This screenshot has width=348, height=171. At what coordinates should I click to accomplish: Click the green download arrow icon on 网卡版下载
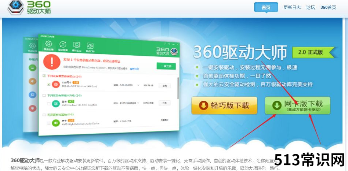pyautogui.click(x=277, y=106)
